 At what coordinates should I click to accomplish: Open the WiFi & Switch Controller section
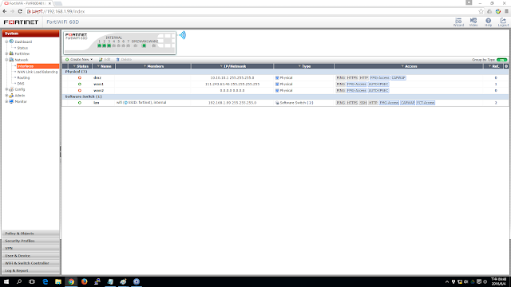(30, 263)
